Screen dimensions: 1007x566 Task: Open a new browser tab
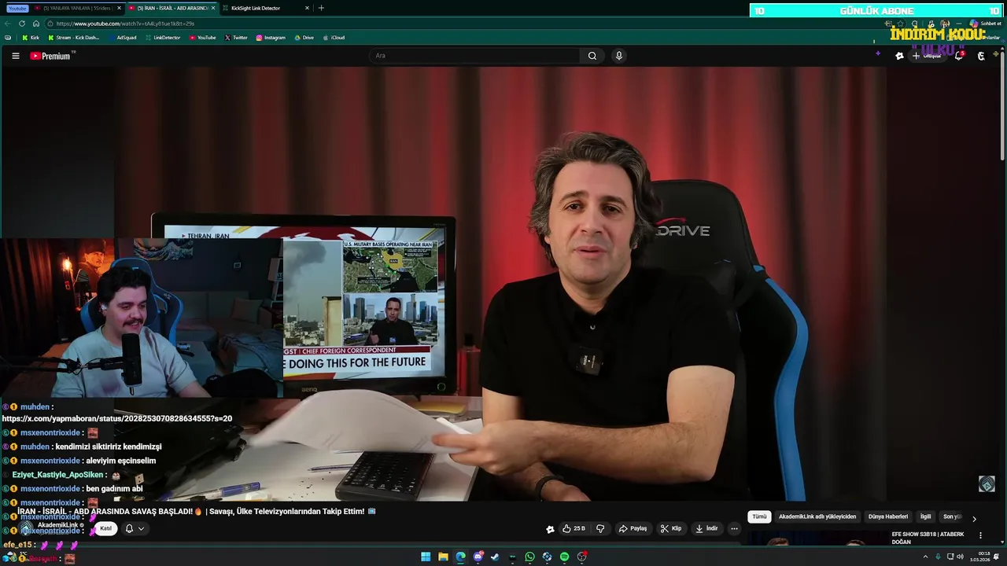321,8
